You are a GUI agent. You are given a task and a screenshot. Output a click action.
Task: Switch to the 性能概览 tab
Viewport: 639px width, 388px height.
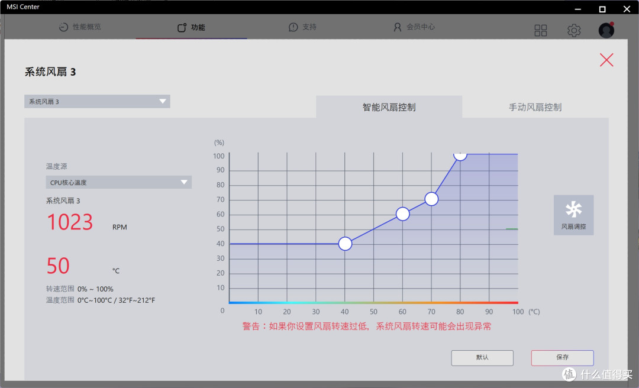pos(80,27)
